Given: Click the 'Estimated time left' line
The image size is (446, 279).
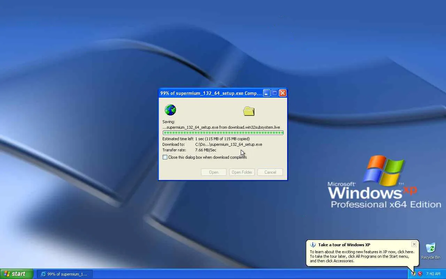Looking at the screenshot, I should tap(206, 139).
